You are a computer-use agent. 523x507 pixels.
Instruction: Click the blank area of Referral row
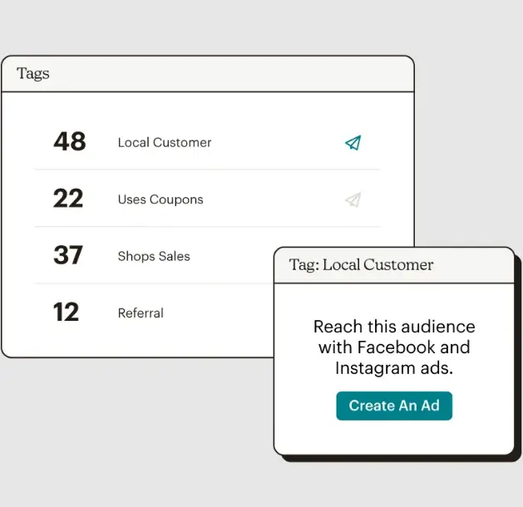pyautogui.click(x=219, y=313)
